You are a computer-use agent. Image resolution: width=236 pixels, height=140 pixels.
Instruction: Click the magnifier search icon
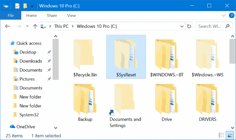(227, 26)
